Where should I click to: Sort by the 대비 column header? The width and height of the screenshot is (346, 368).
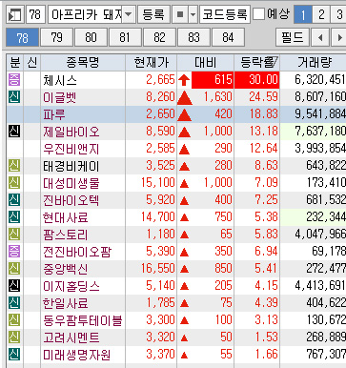(x=205, y=63)
